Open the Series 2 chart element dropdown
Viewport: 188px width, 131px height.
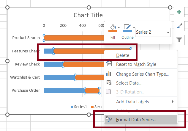(168, 32)
